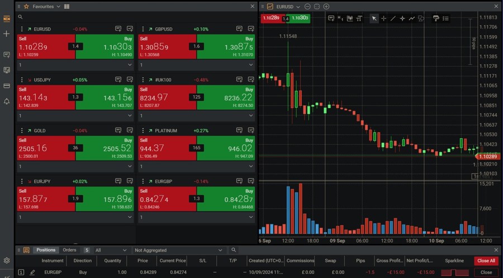This screenshot has width=503, height=278.
Task: Click the watchlist search field
Action: [134, 17]
